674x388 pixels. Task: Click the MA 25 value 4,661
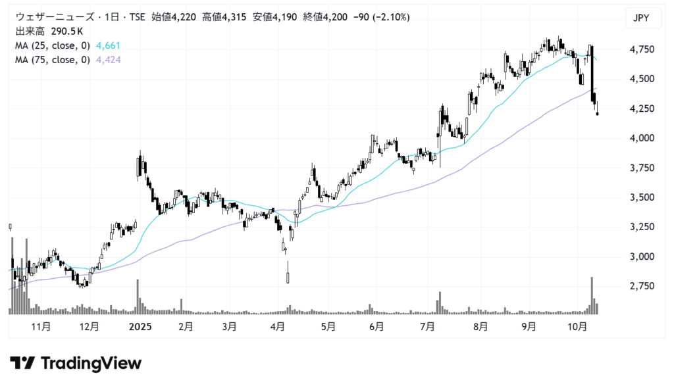(108, 45)
